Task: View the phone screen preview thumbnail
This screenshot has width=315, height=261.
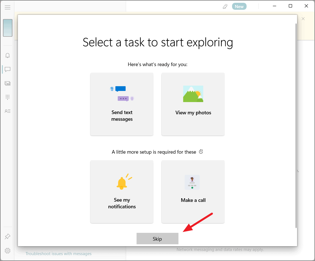Action: (8, 28)
